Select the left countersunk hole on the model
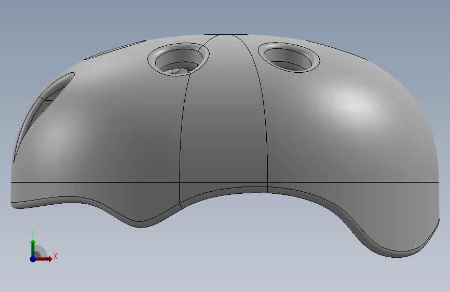Viewport: 450px width, 292px height. coord(178,60)
